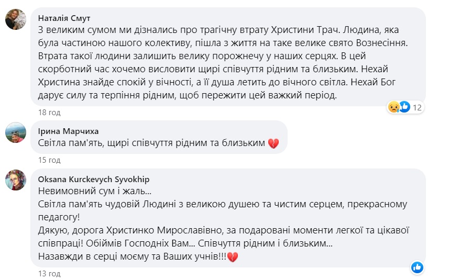Click the sad reaction icon on Наталія Смут's comment

[393, 107]
